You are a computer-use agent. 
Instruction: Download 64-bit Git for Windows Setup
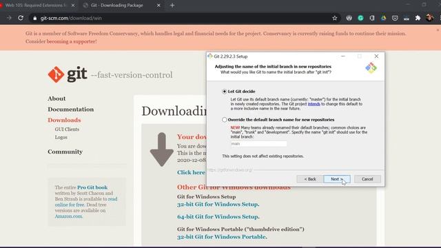click(218, 216)
